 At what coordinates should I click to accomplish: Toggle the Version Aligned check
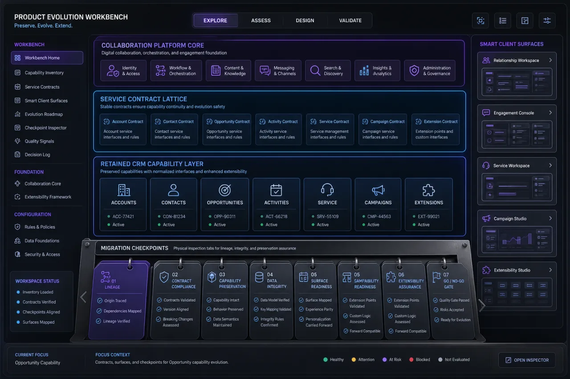159,309
